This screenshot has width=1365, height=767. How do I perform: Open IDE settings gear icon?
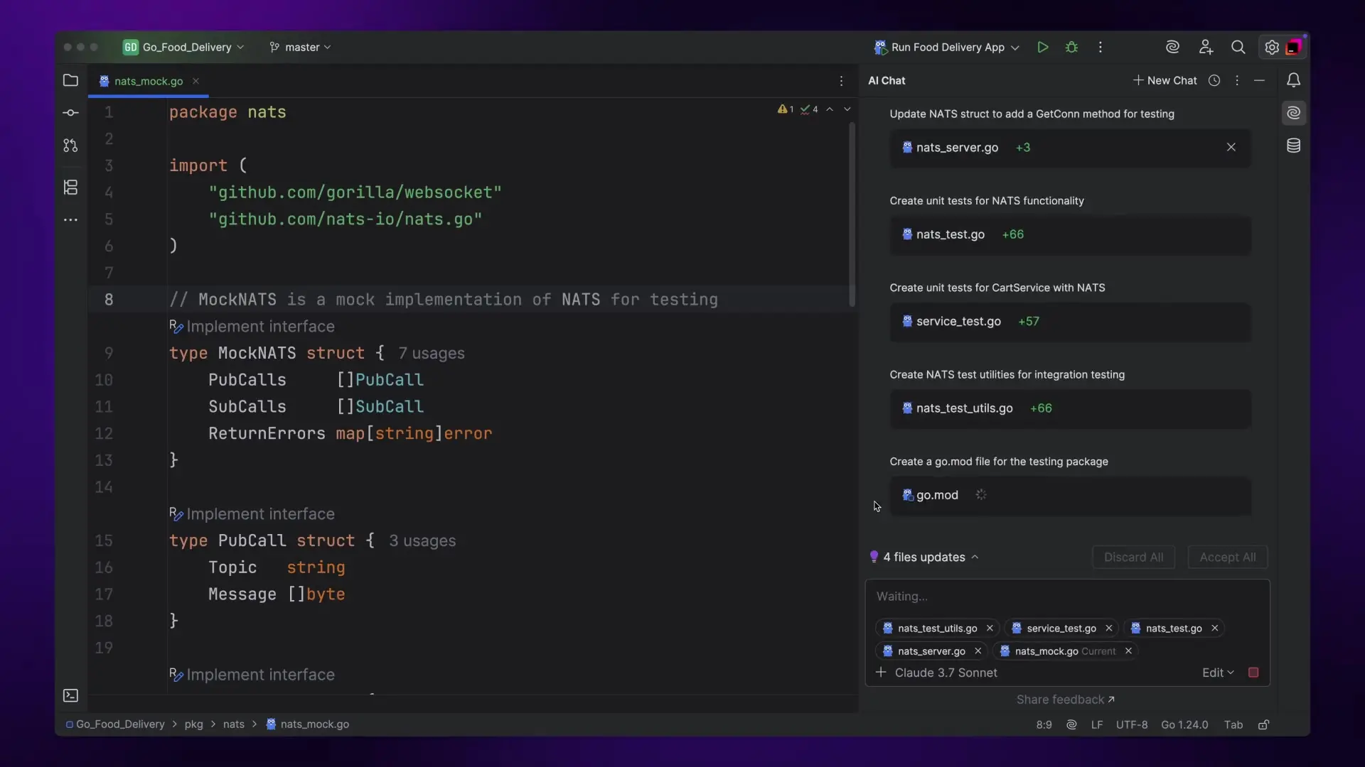click(1272, 47)
